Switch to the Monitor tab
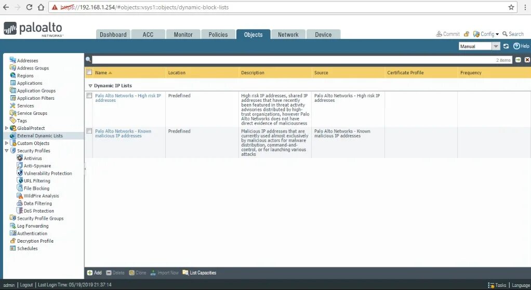Viewport: 531px width, 290px height. [x=183, y=34]
